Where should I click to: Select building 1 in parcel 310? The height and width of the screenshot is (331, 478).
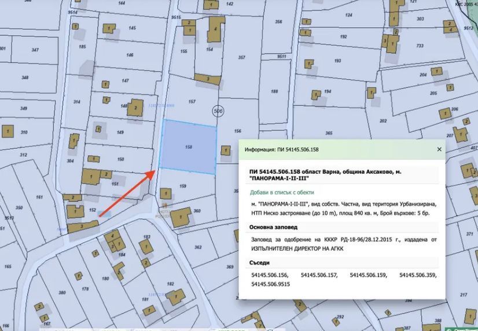pos(8,133)
